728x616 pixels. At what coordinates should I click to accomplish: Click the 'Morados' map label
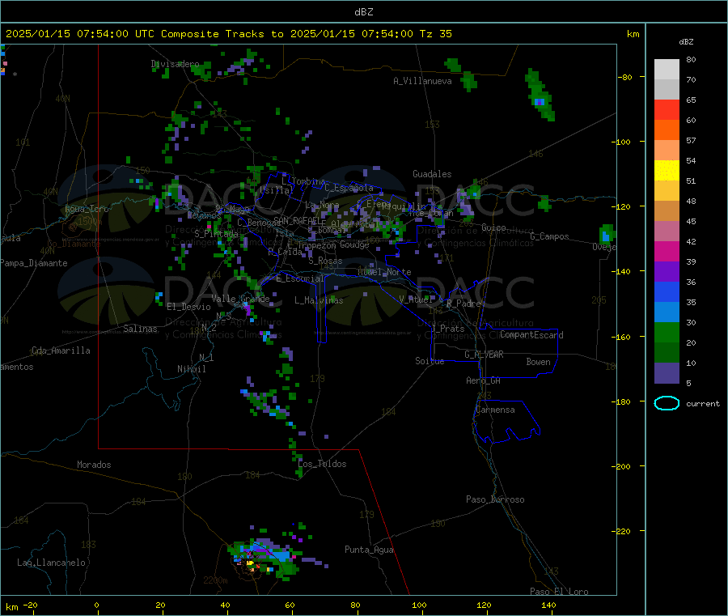94,465
